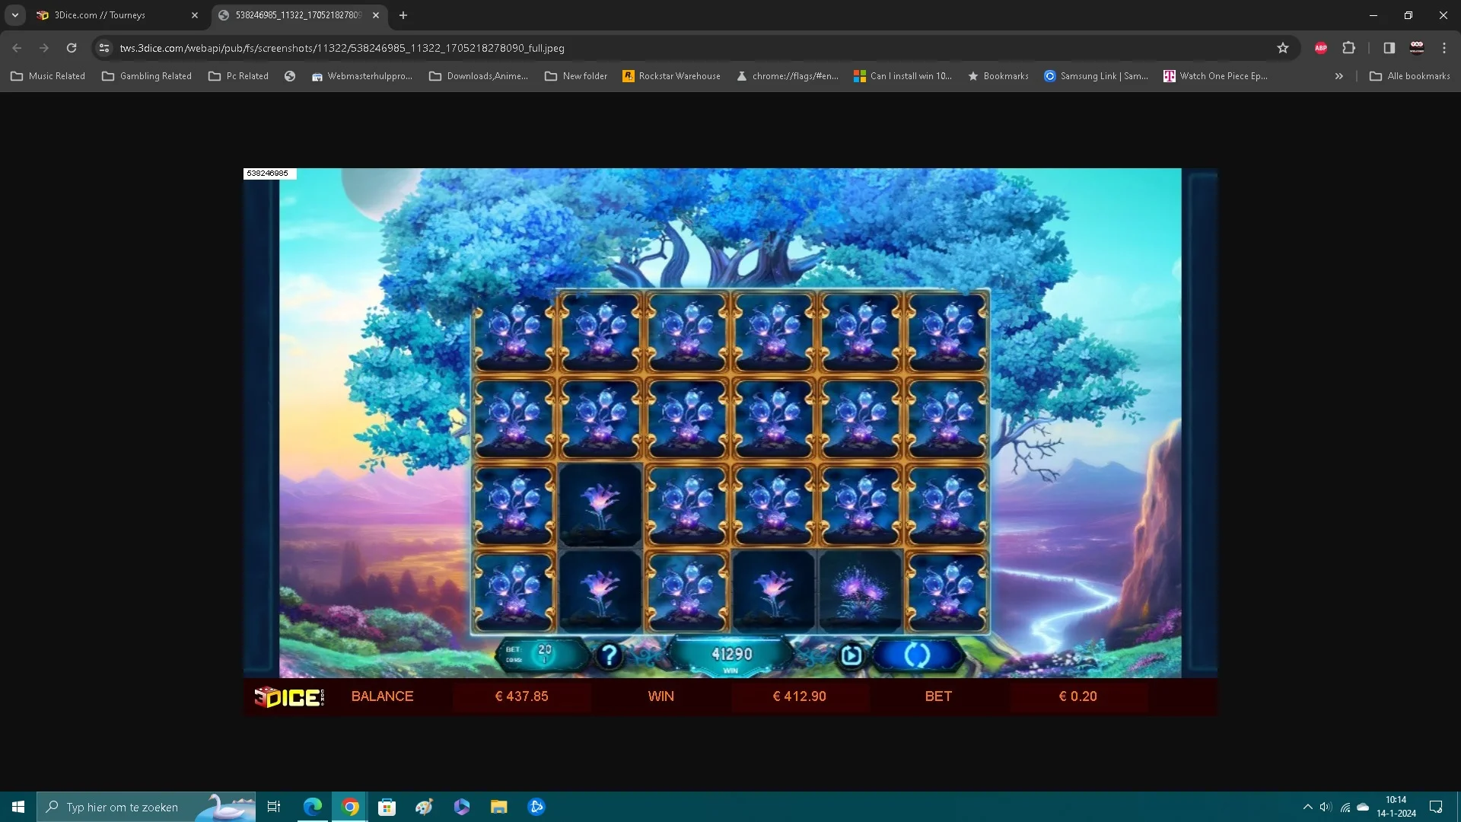View site information for tws.3dice.com
This screenshot has width=1461, height=822.
pos(104,48)
